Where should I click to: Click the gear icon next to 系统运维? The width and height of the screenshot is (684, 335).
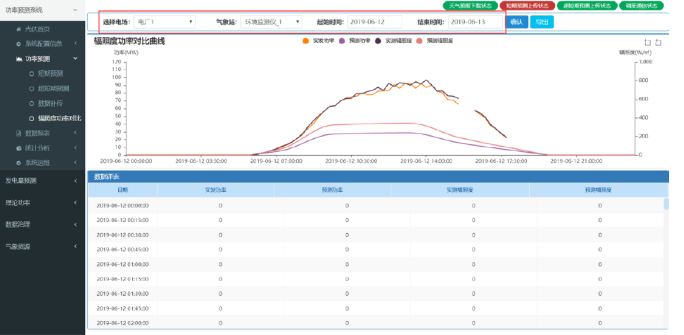(x=19, y=162)
